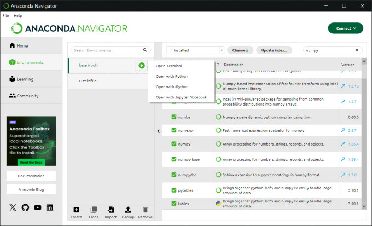Click the update arrow for numexpr 2.8.7

coord(343,130)
